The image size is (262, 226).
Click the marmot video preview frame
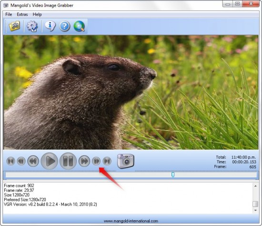[x=131, y=92]
